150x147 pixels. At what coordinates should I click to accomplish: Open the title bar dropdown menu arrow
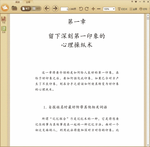(132, 2)
